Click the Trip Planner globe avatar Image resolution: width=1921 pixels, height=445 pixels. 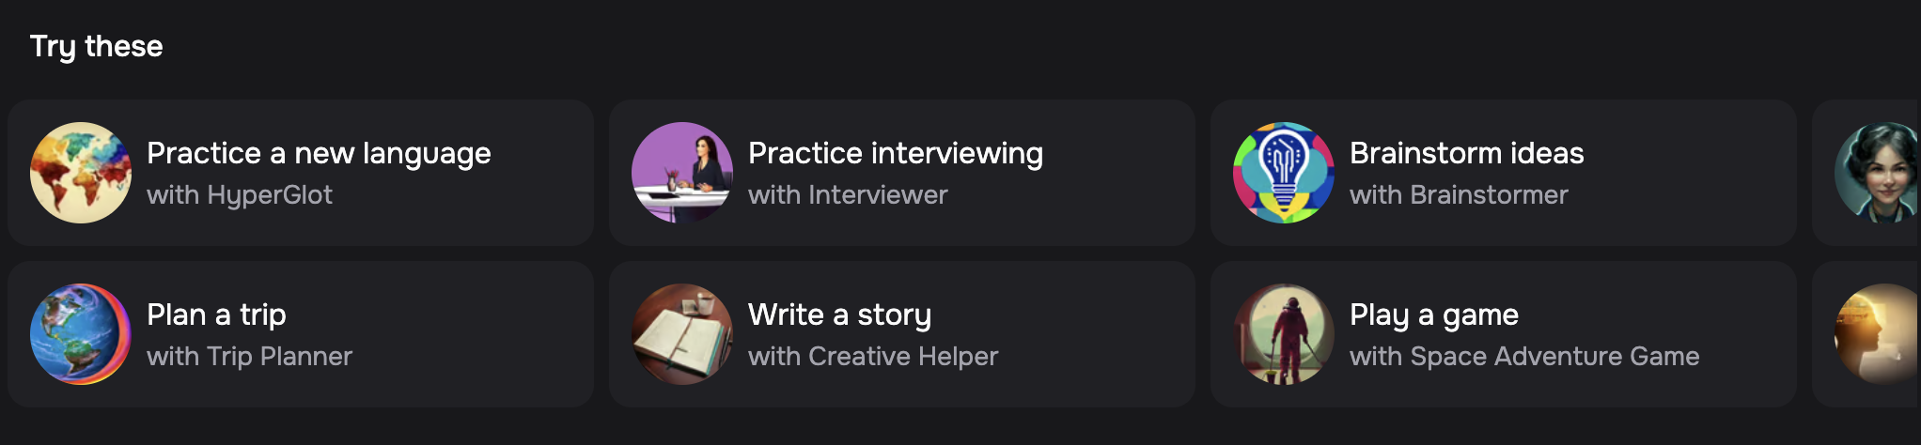81,334
